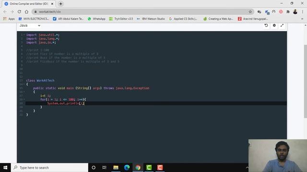Screen dimensions: 307x172
Task: Bookmark this page with the star icon
Action: (250, 11)
